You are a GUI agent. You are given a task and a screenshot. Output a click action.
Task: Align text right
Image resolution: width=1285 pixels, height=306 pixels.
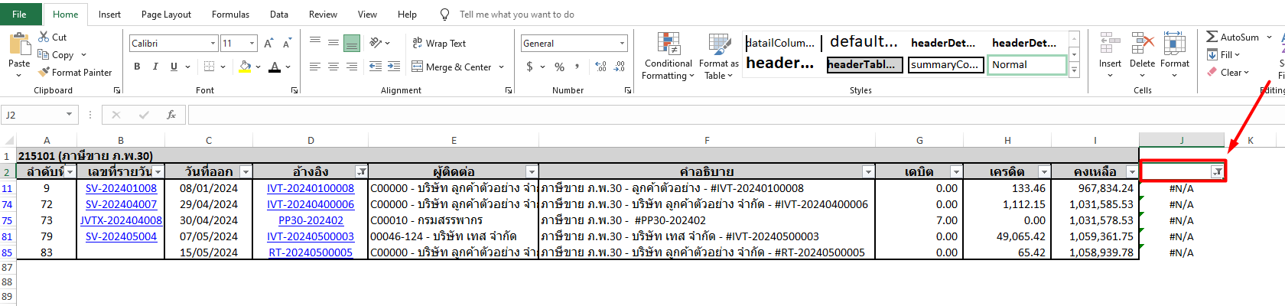coord(352,67)
